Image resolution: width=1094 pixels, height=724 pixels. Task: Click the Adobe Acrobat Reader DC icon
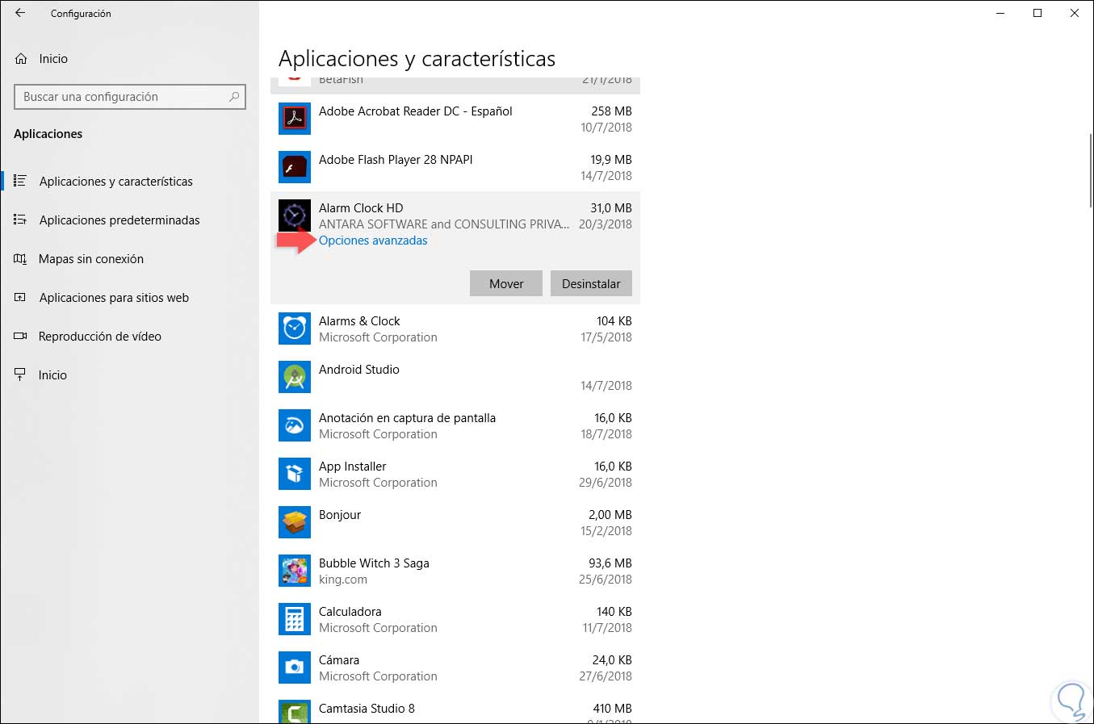tap(295, 119)
